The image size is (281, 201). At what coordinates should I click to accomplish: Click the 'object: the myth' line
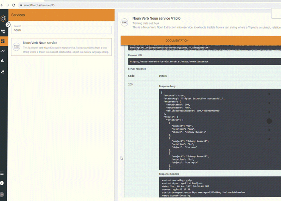pyautogui.click(x=185, y=163)
